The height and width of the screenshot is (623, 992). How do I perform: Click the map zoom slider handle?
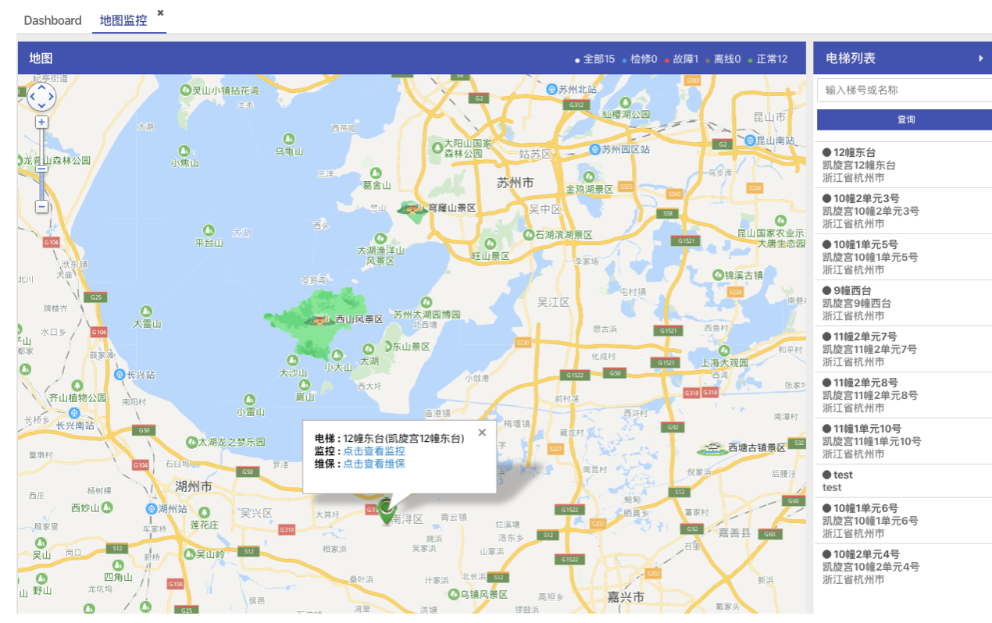41,169
